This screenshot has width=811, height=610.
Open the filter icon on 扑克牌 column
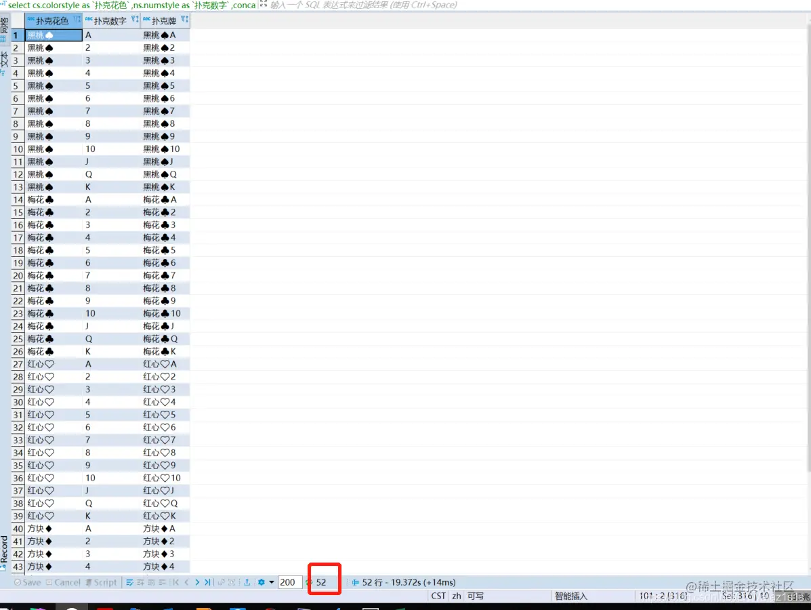[x=185, y=20]
